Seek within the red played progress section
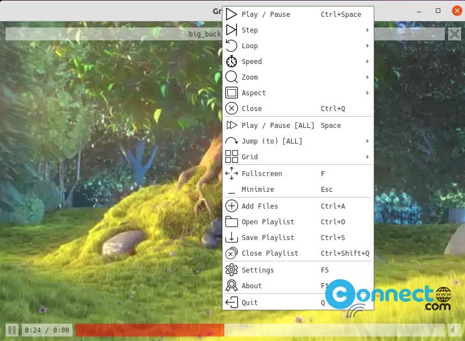 (x=150, y=330)
